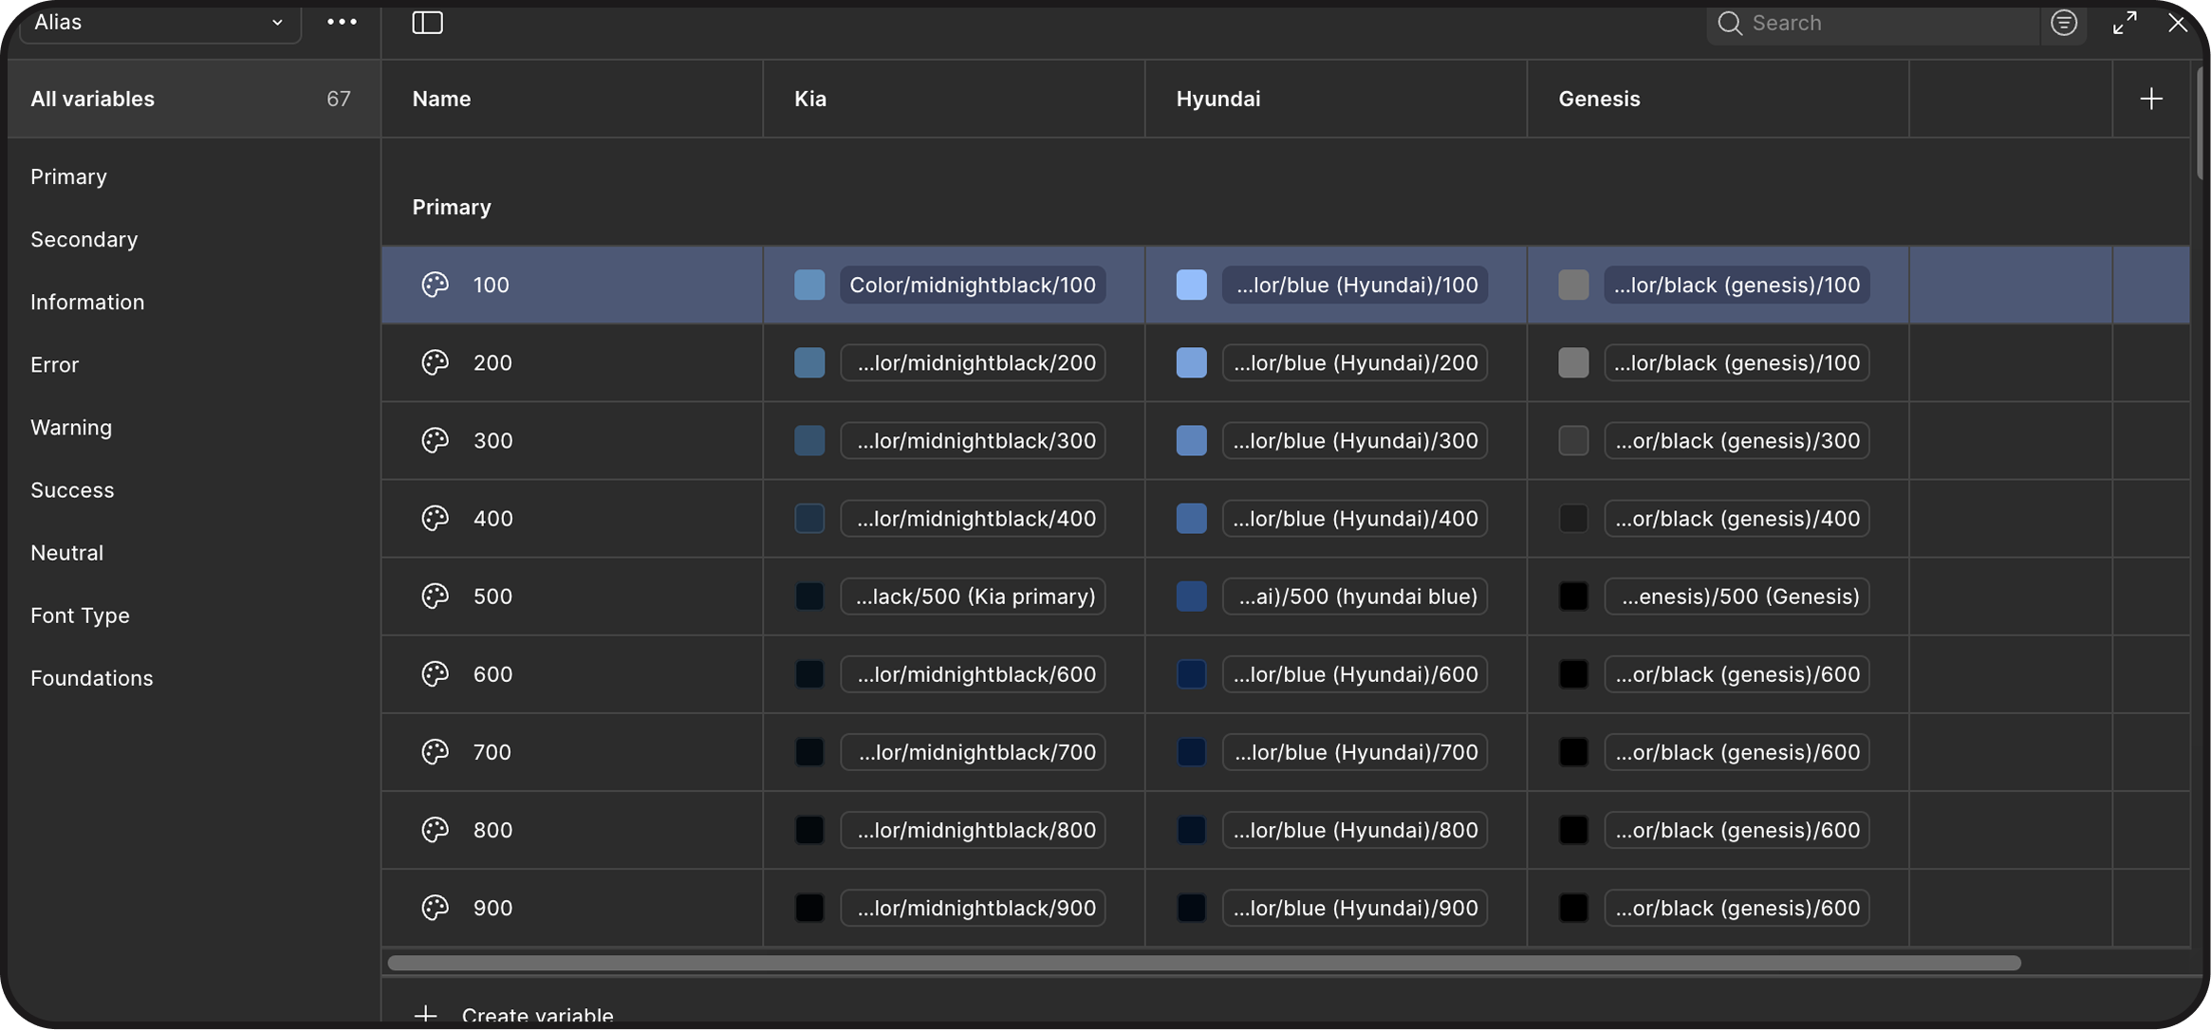Open the Primary group in sidebar
The height and width of the screenshot is (1030, 2211).
(68, 177)
